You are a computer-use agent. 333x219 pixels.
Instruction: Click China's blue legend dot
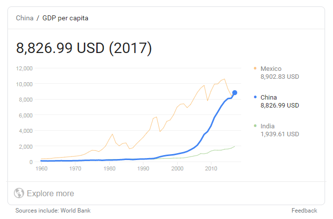click(x=255, y=97)
